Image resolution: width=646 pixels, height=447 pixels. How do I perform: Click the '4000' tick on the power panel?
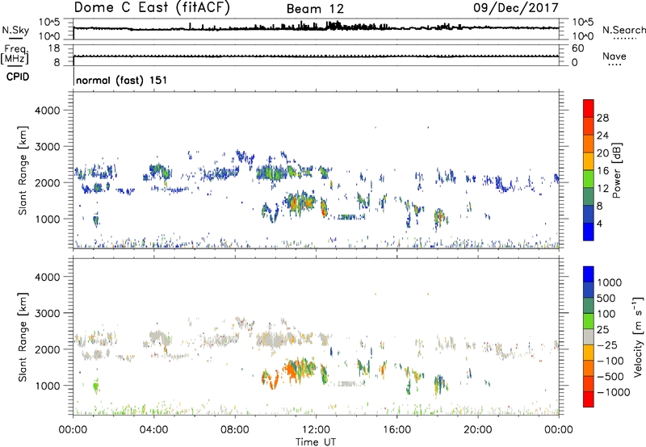pyautogui.click(x=48, y=111)
